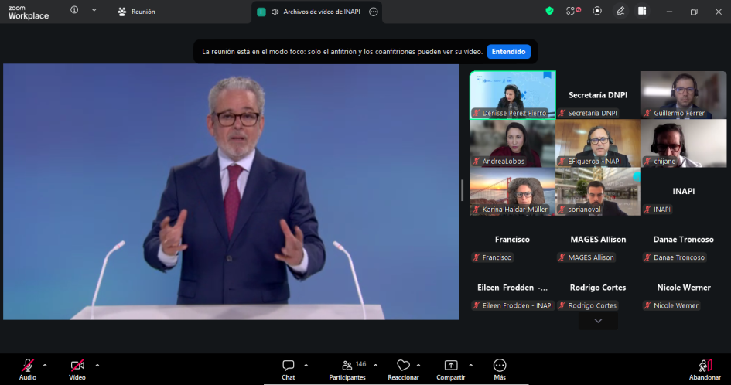Select chijane video tile

pos(684,144)
